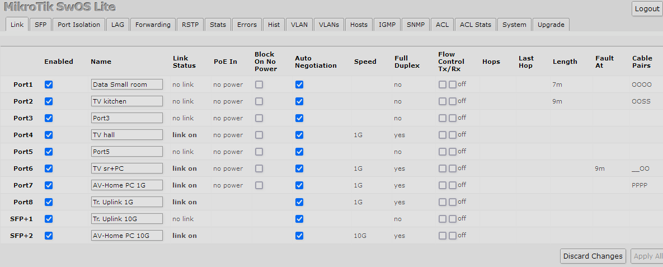Check Tx flow control box for Port6
This screenshot has width=663, height=267.
(x=443, y=168)
